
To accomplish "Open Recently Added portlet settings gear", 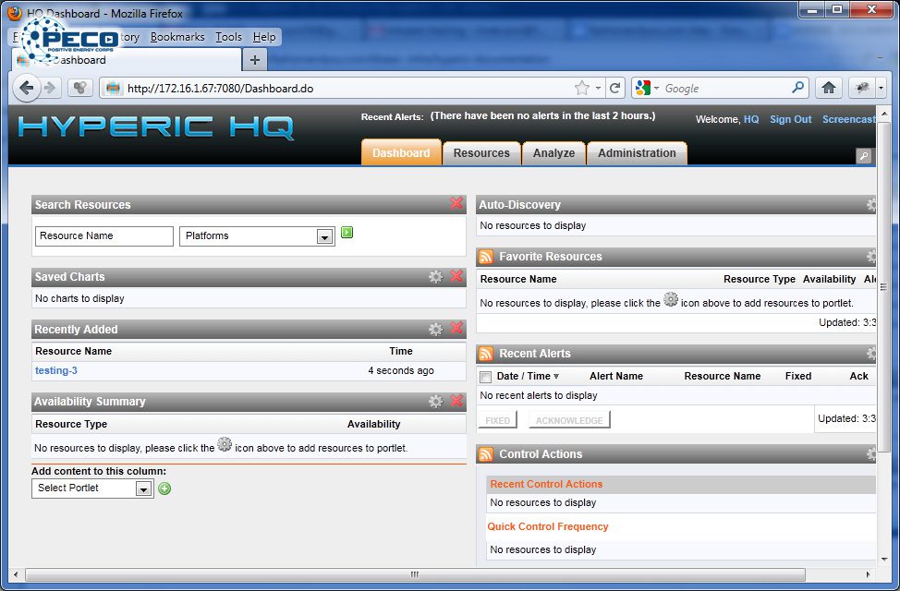I will [435, 330].
